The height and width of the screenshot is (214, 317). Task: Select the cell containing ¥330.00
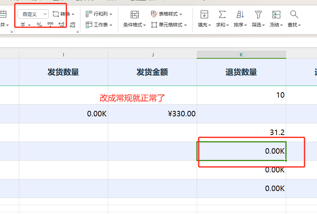[x=152, y=114]
